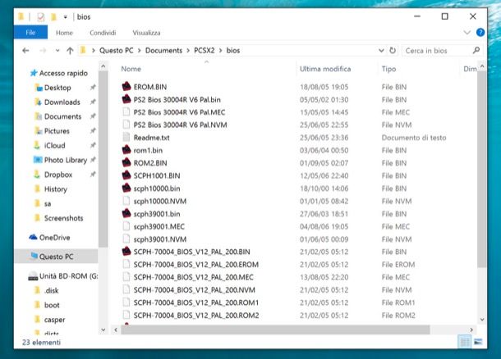
Task: Go up one folder level
Action: [x=70, y=50]
